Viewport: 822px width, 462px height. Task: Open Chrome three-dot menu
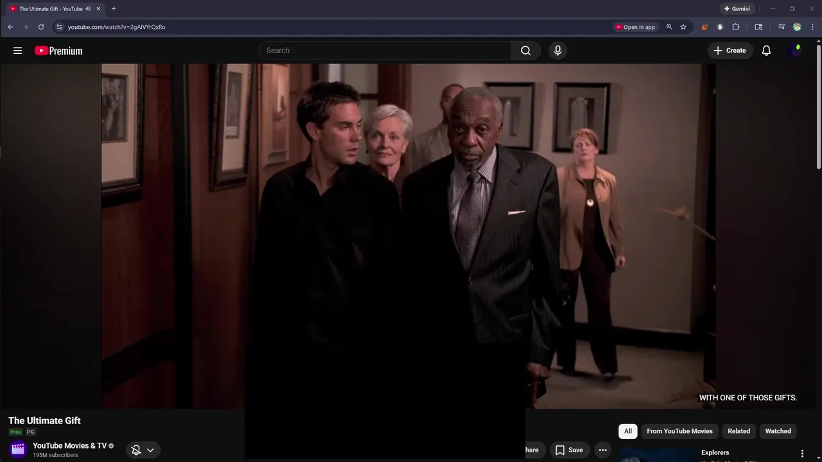(812, 27)
